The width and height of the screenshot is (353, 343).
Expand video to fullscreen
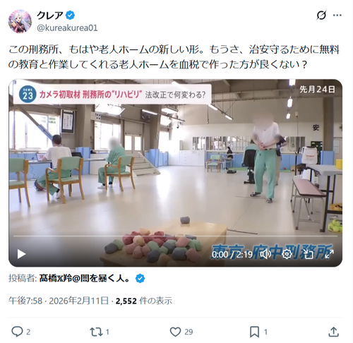click(329, 254)
